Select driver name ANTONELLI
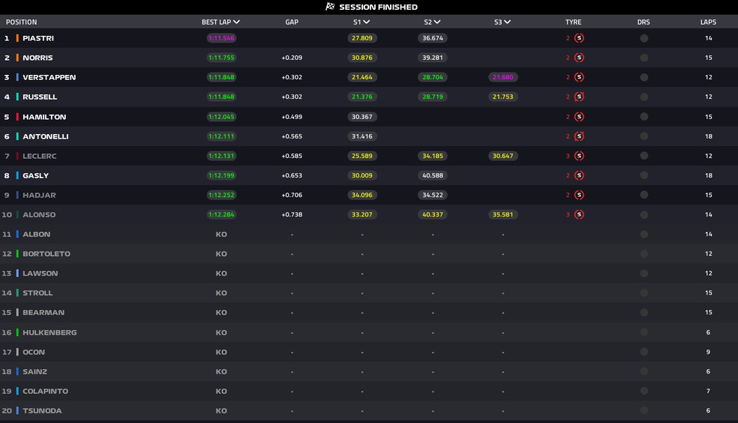The height and width of the screenshot is (423, 738). click(x=46, y=136)
